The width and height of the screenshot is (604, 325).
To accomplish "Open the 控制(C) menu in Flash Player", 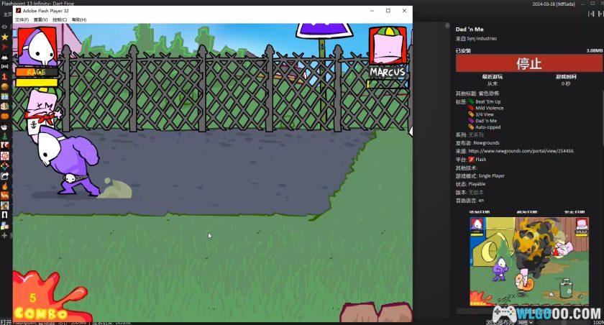I will 60,19.
